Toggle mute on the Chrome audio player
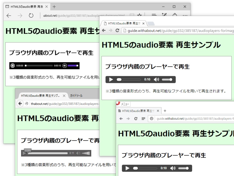The height and width of the screenshot is (176, 234). tap(156, 79)
